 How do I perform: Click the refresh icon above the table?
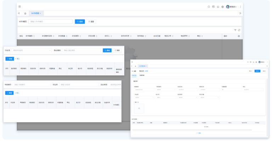[239, 30]
